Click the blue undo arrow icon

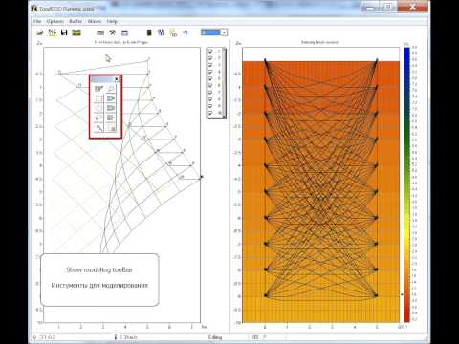point(186,32)
